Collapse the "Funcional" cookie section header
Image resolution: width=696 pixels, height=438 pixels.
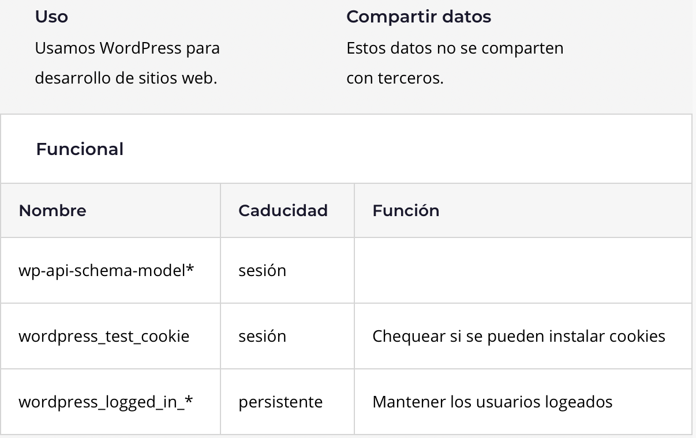pyautogui.click(x=80, y=149)
